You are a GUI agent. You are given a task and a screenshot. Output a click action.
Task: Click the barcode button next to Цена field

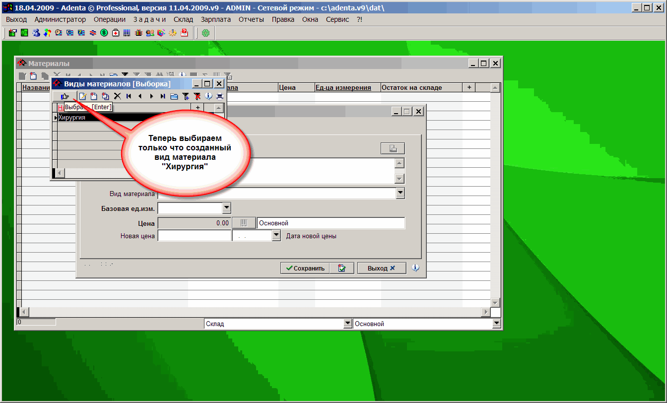243,223
